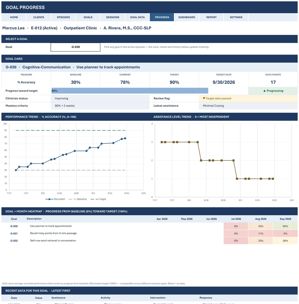Open the Report tab
Viewport: 299px width, 304px height.
coord(211,17)
